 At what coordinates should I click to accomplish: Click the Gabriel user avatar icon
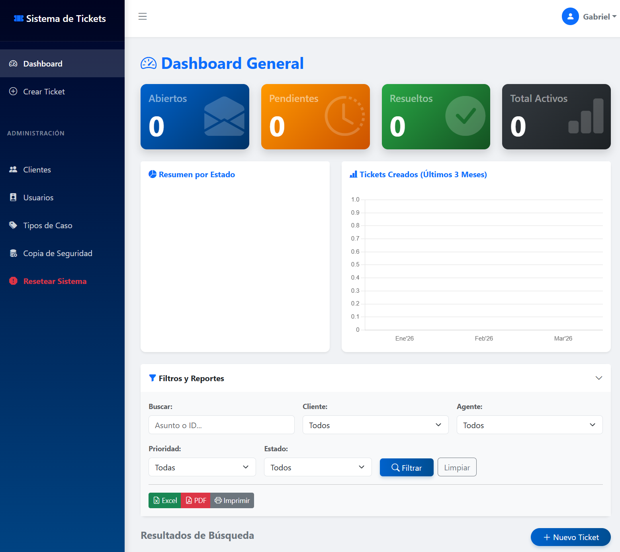coord(570,16)
